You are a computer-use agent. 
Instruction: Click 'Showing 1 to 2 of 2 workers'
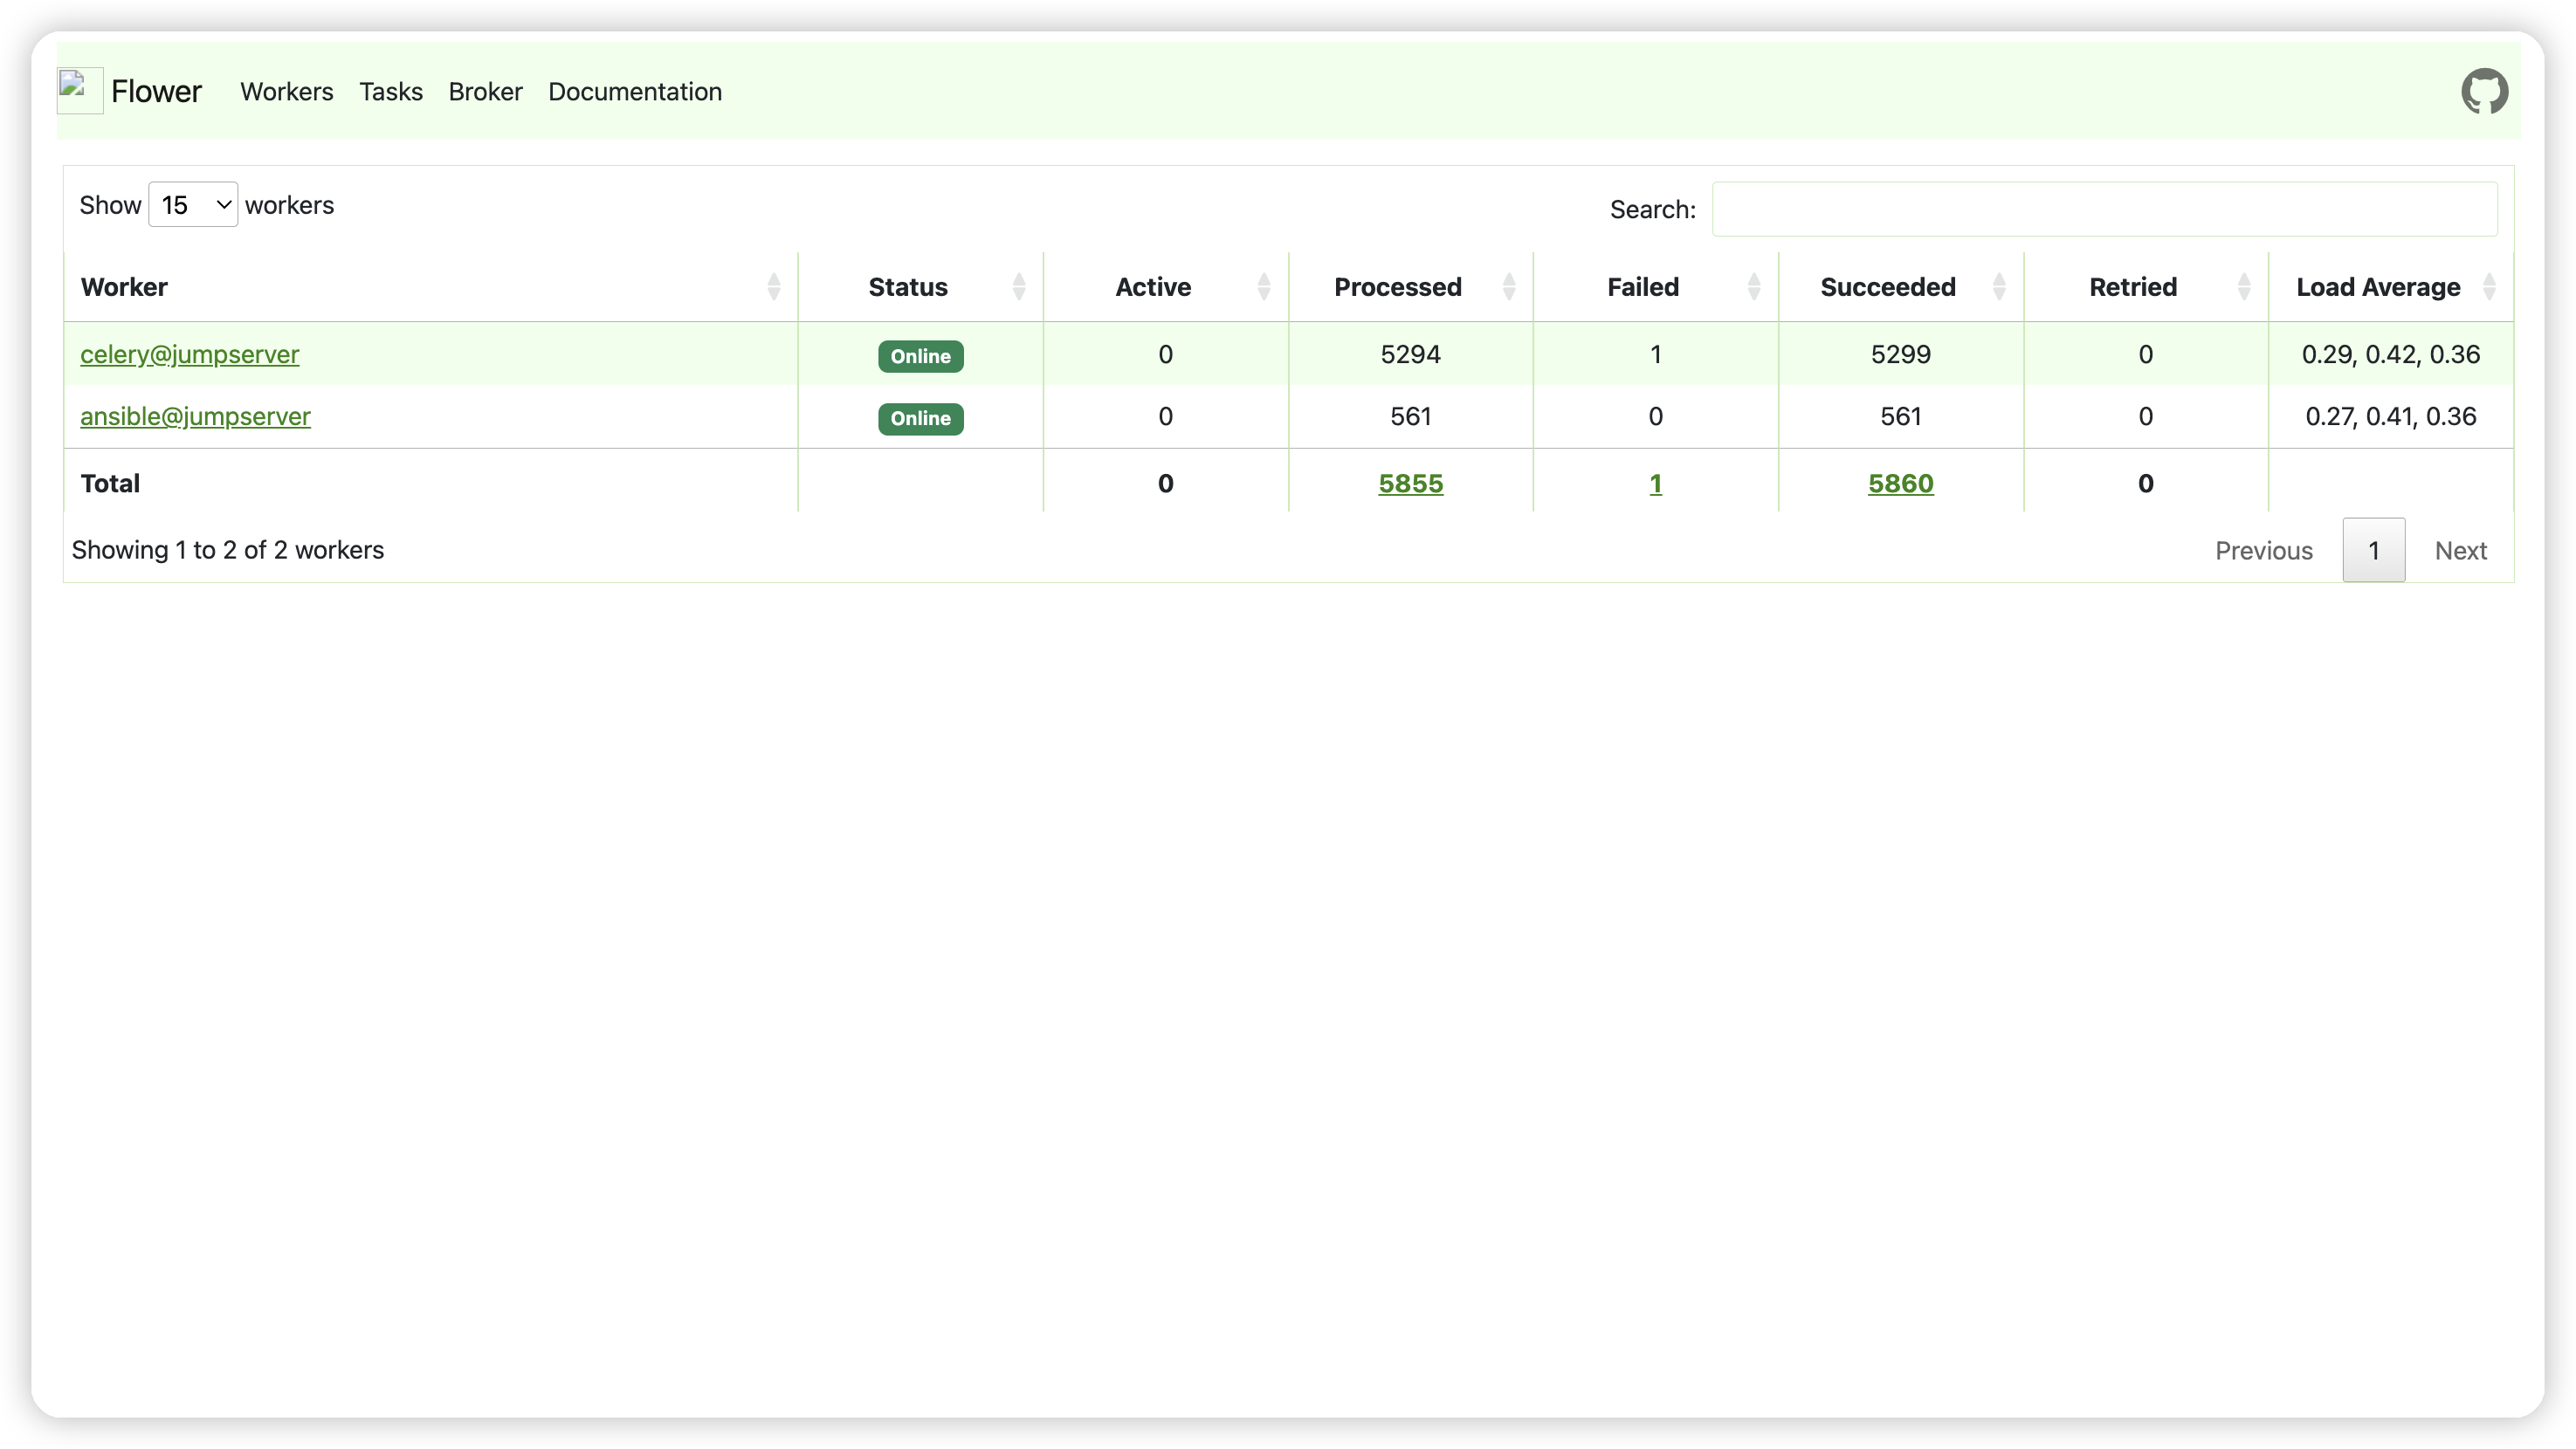tap(227, 550)
